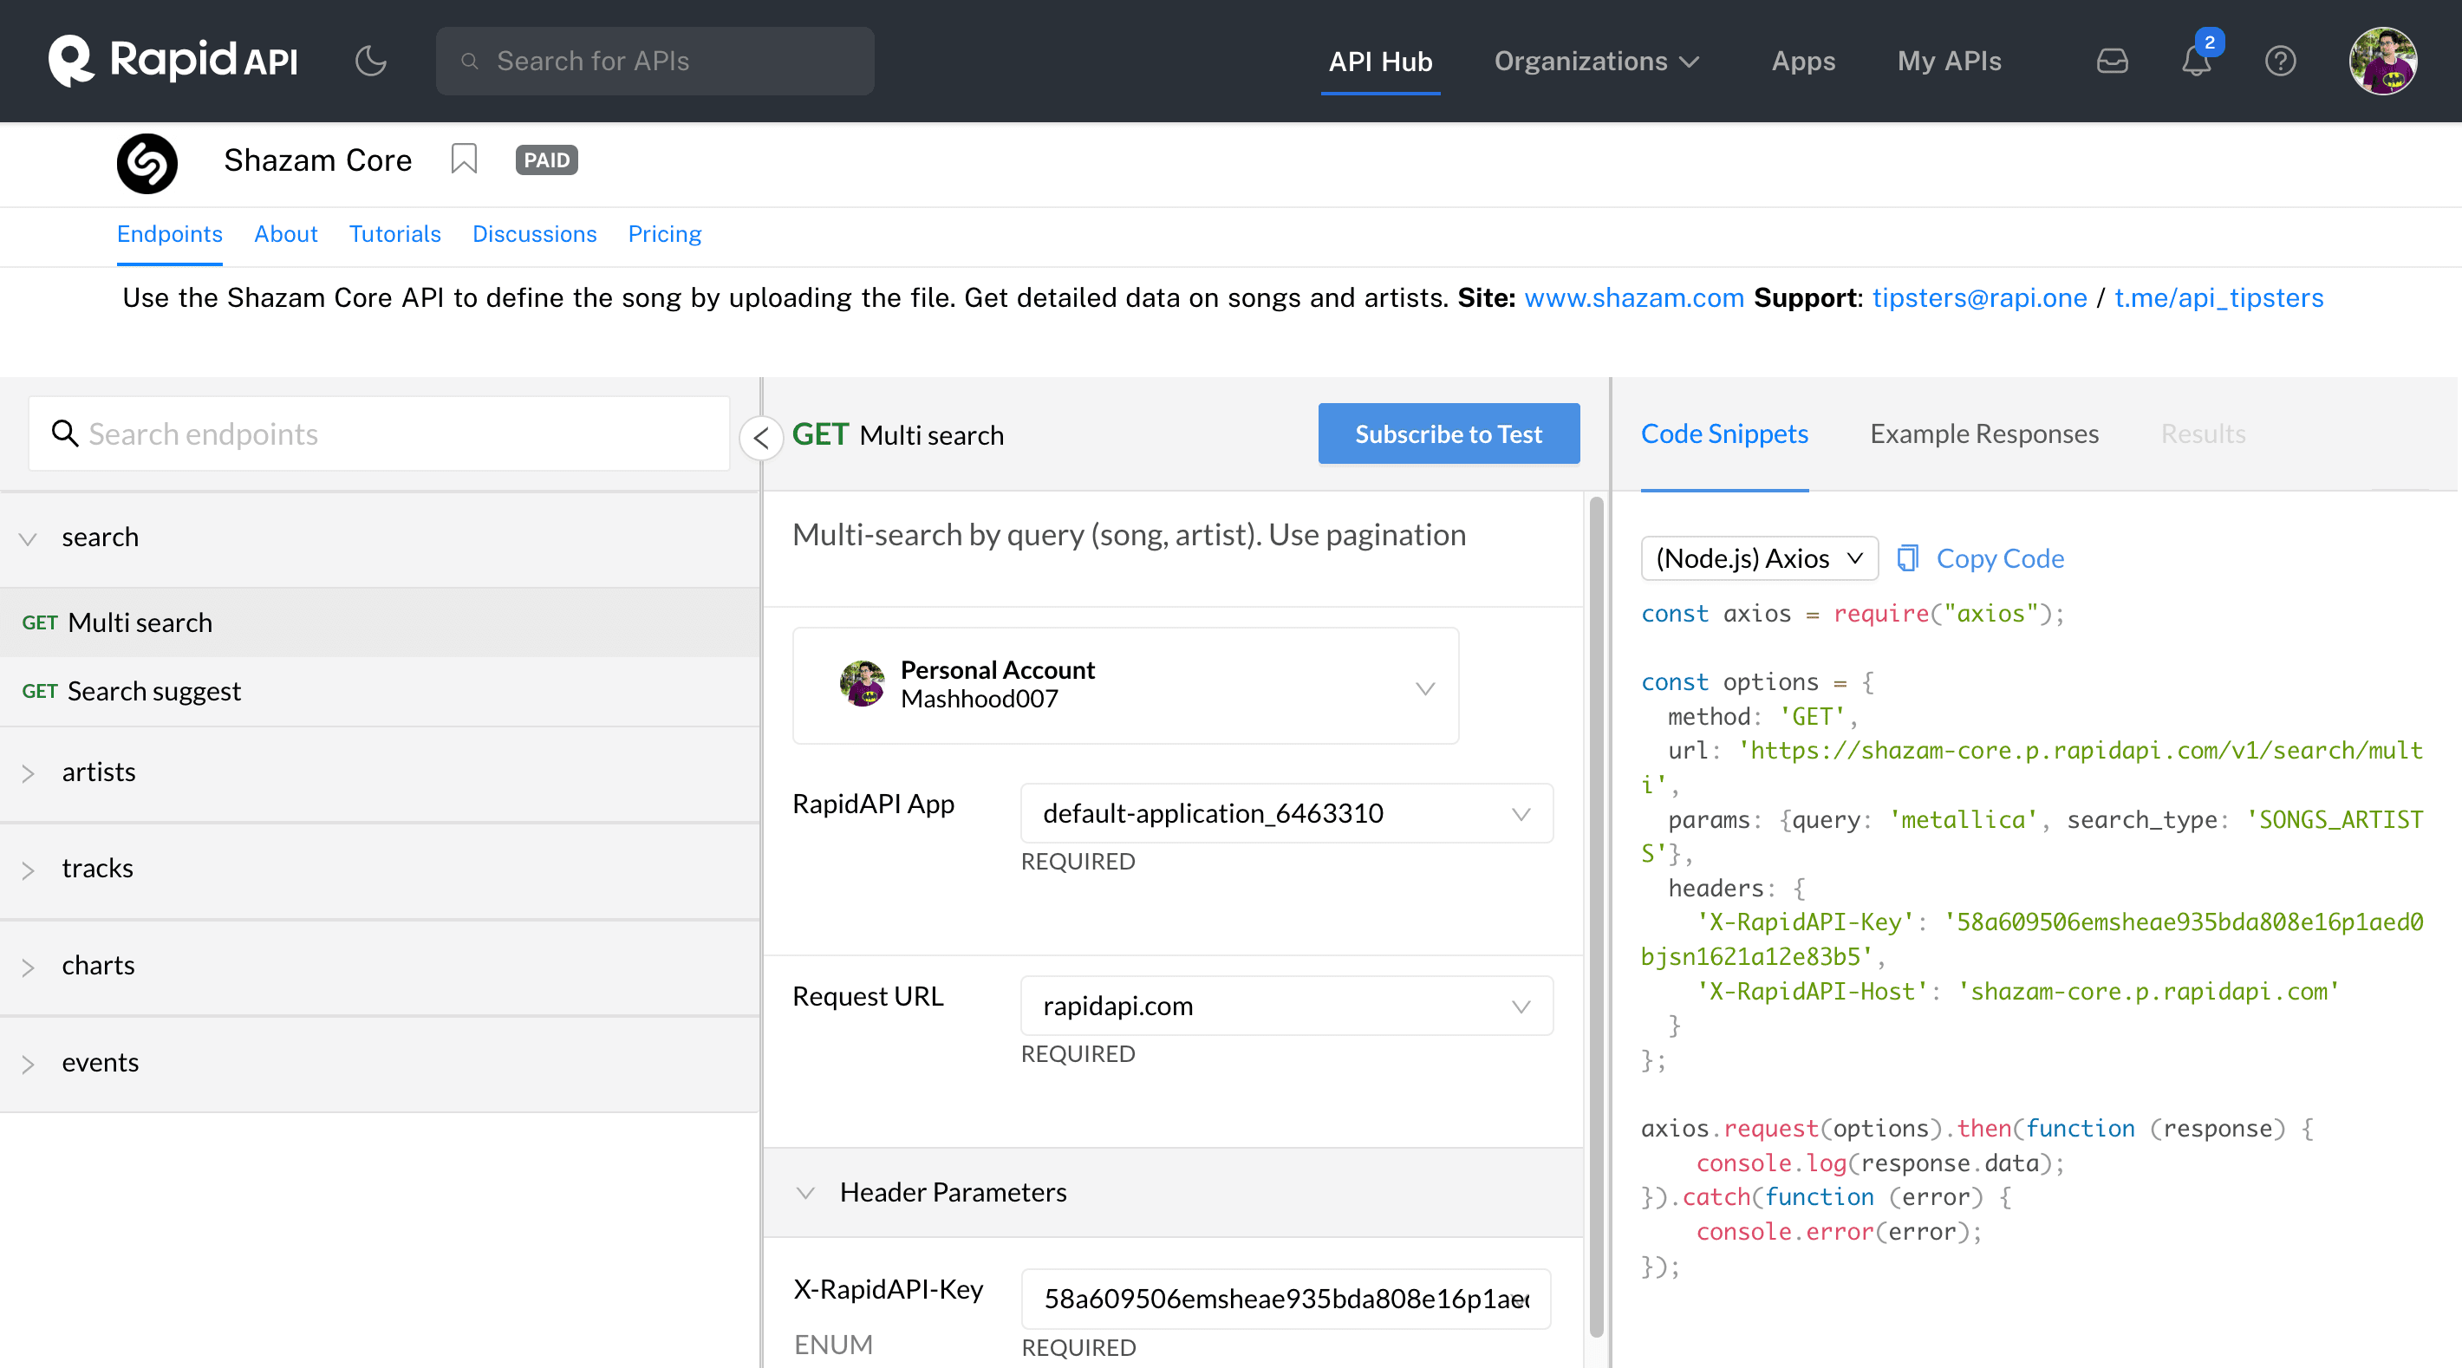Toggle dark mode moon icon
The width and height of the screenshot is (2462, 1368).
pos(371,62)
